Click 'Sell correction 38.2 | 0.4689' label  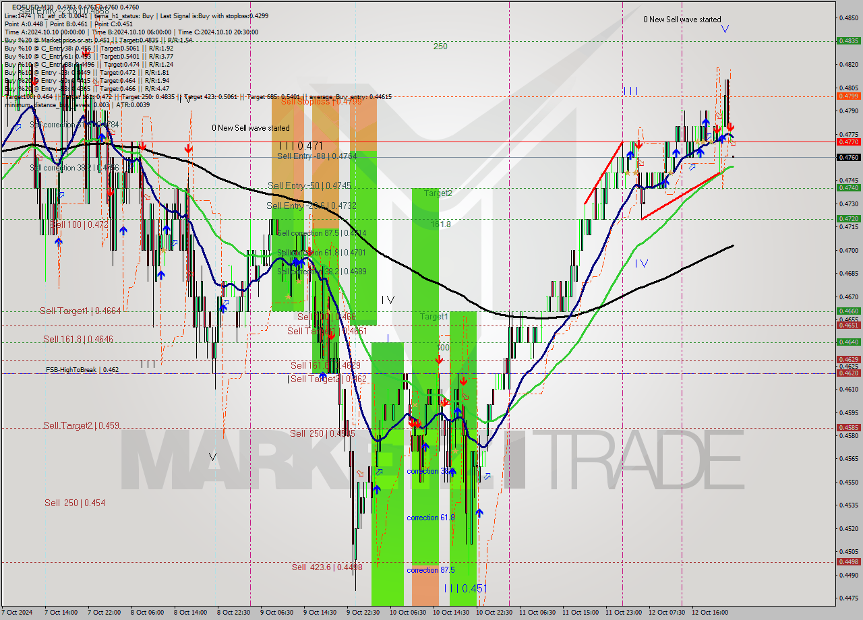[322, 271]
